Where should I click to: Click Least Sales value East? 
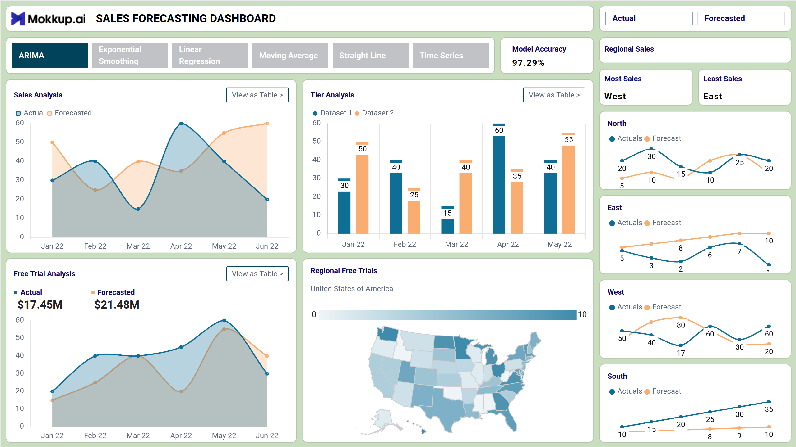pyautogui.click(x=713, y=97)
